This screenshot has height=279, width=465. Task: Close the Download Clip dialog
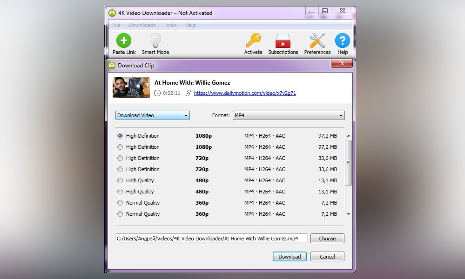coord(342,63)
